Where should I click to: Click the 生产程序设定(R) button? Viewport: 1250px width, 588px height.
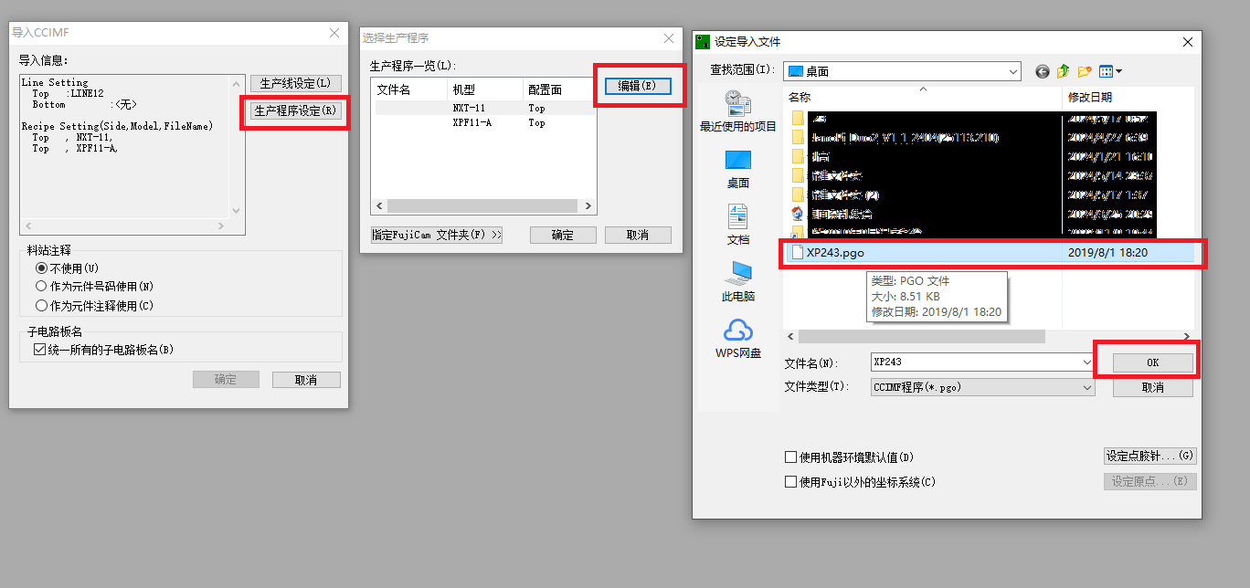coord(295,110)
